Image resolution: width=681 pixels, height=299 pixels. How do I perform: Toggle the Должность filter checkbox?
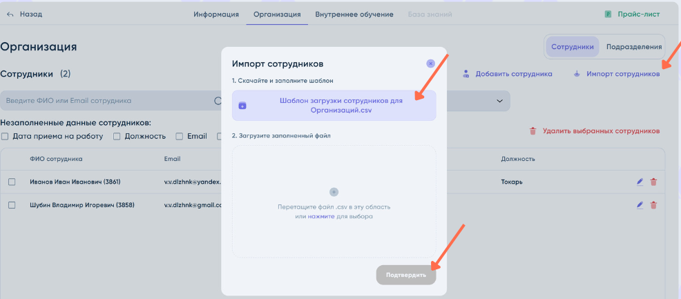tap(117, 136)
